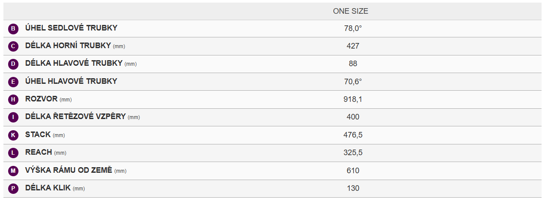This screenshot has width=545, height=202.
Task: Click the purple I badge icon
Action: point(13,117)
